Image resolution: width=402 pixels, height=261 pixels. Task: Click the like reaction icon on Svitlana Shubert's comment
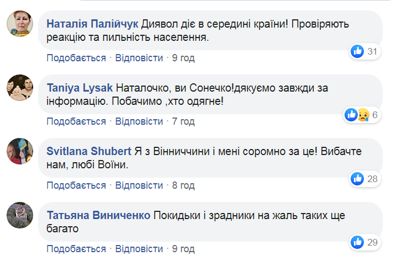click(357, 178)
